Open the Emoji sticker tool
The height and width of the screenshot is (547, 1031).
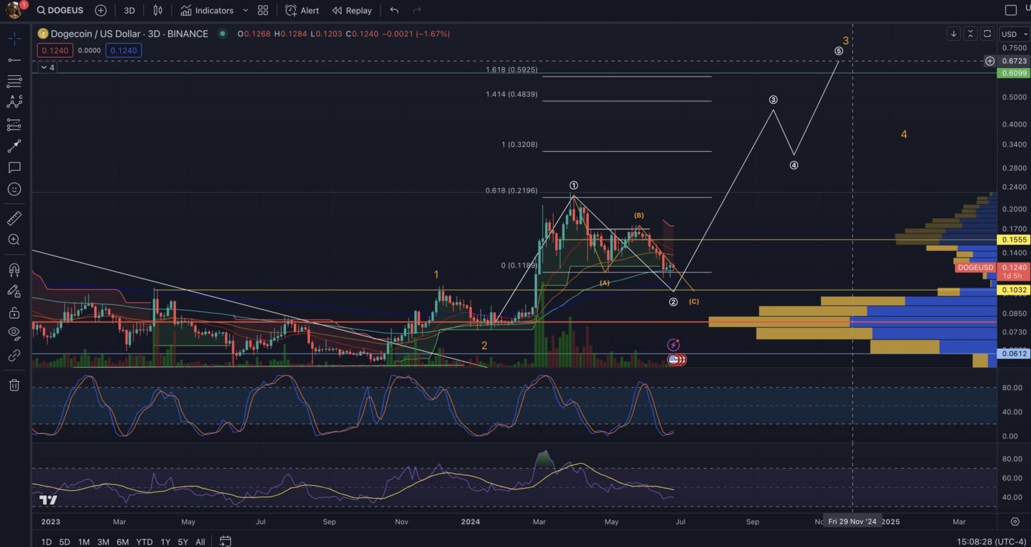click(x=15, y=189)
